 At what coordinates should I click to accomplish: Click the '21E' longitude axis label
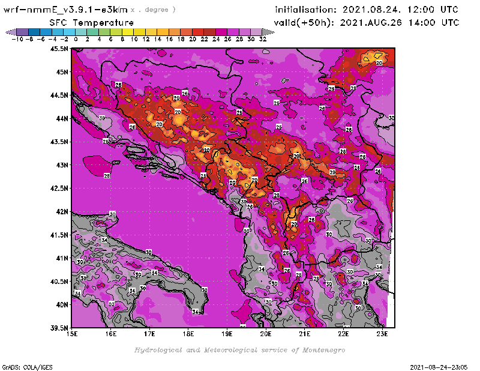point(305,334)
